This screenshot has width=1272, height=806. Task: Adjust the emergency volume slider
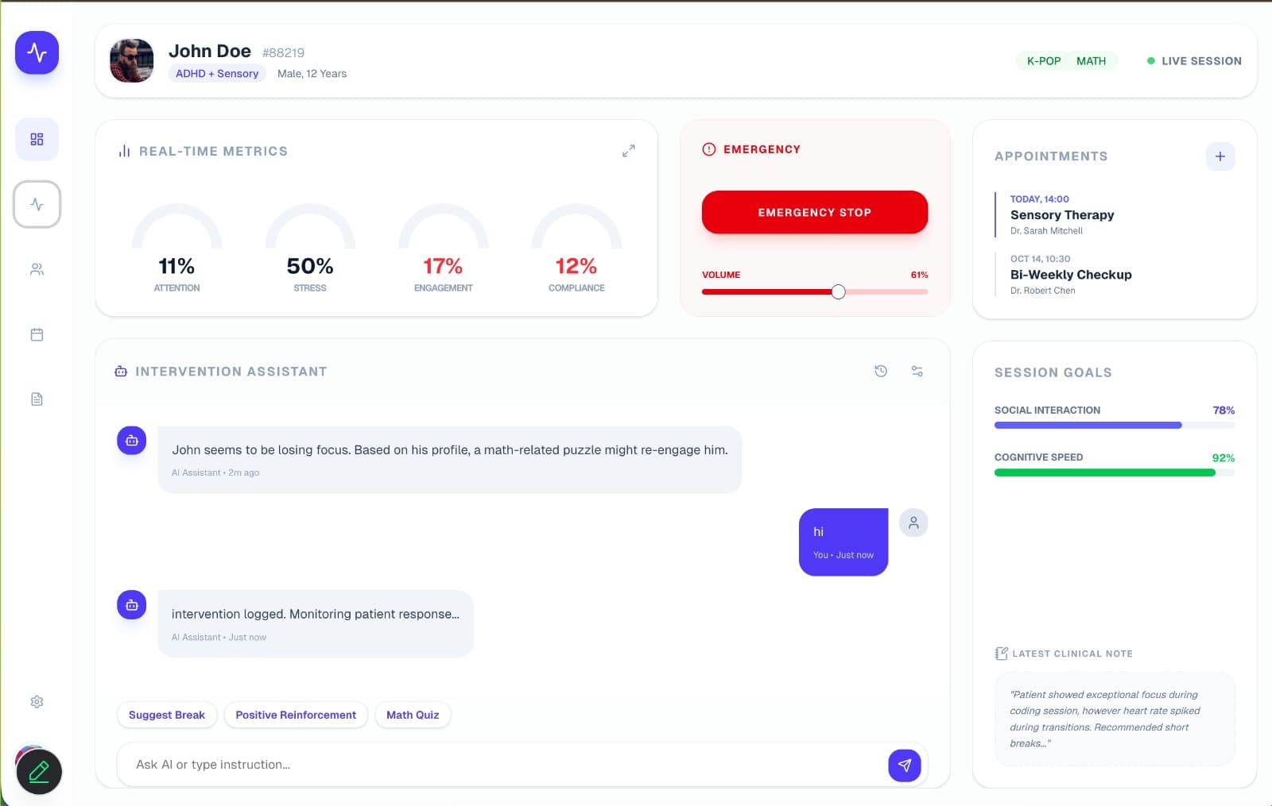point(838,291)
